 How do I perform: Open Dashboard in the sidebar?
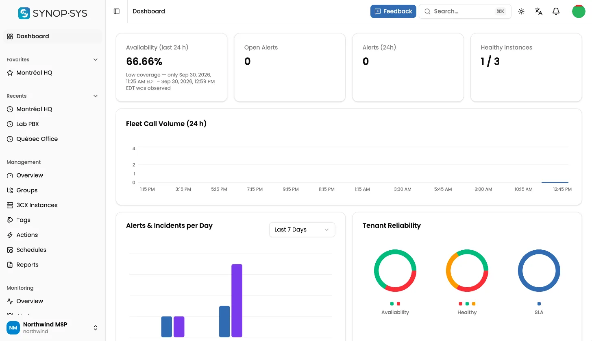53,36
